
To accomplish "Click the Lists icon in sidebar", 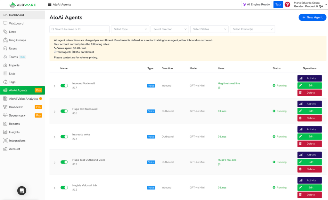I will point(5,73).
